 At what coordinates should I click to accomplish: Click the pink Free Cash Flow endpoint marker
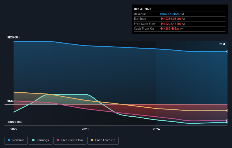pyautogui.click(x=227, y=120)
